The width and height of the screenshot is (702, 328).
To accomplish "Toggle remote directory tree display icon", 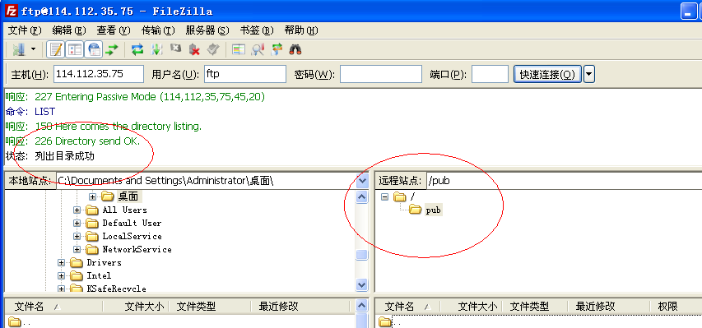I will [94, 49].
